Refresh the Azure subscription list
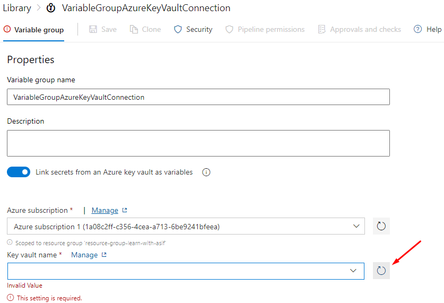 pos(381,227)
